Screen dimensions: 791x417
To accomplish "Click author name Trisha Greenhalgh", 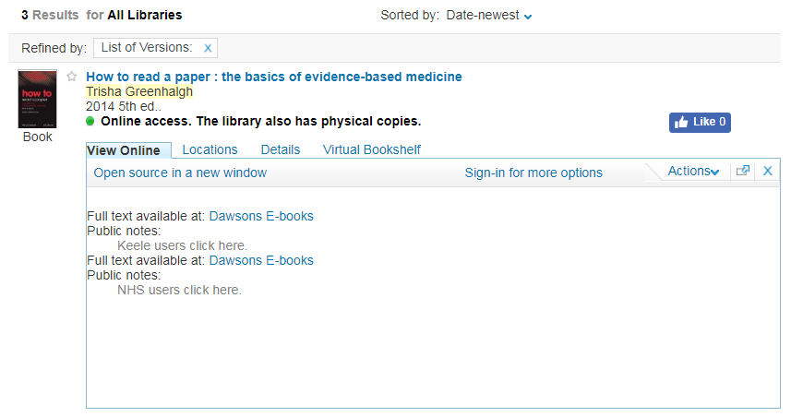I will coord(139,91).
